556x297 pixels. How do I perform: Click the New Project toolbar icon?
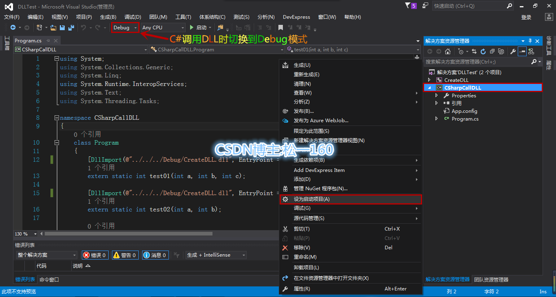[x=39, y=27]
